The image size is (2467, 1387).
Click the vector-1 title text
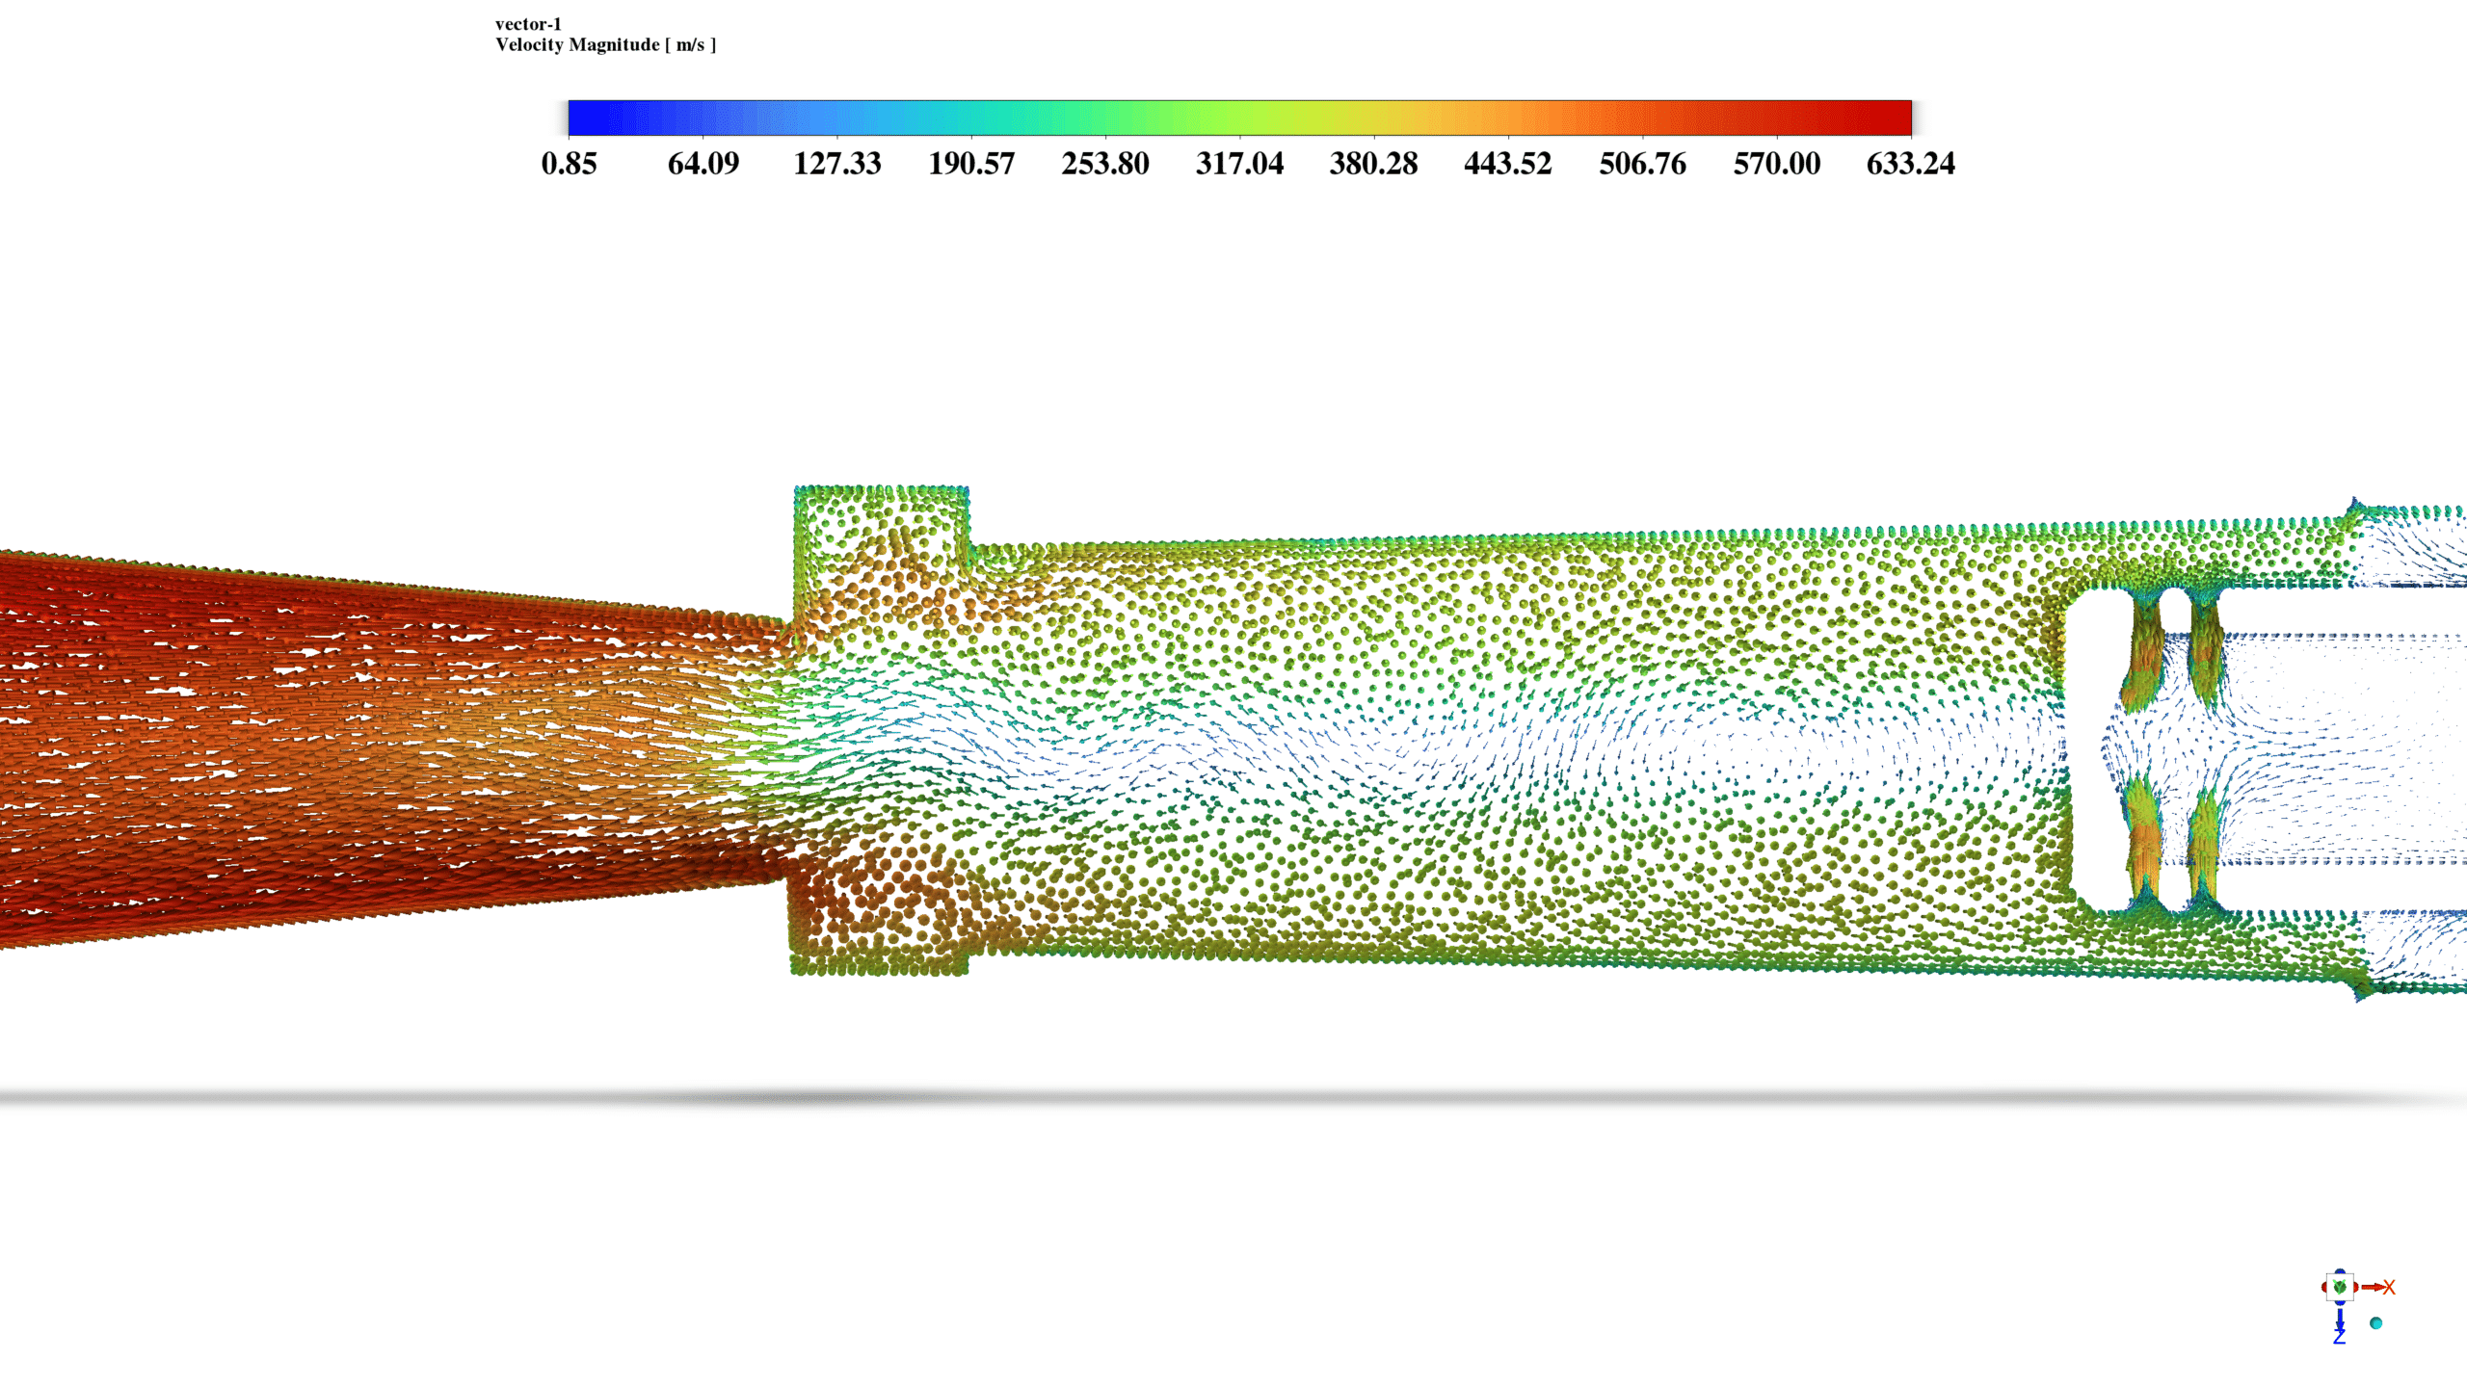coord(528,24)
